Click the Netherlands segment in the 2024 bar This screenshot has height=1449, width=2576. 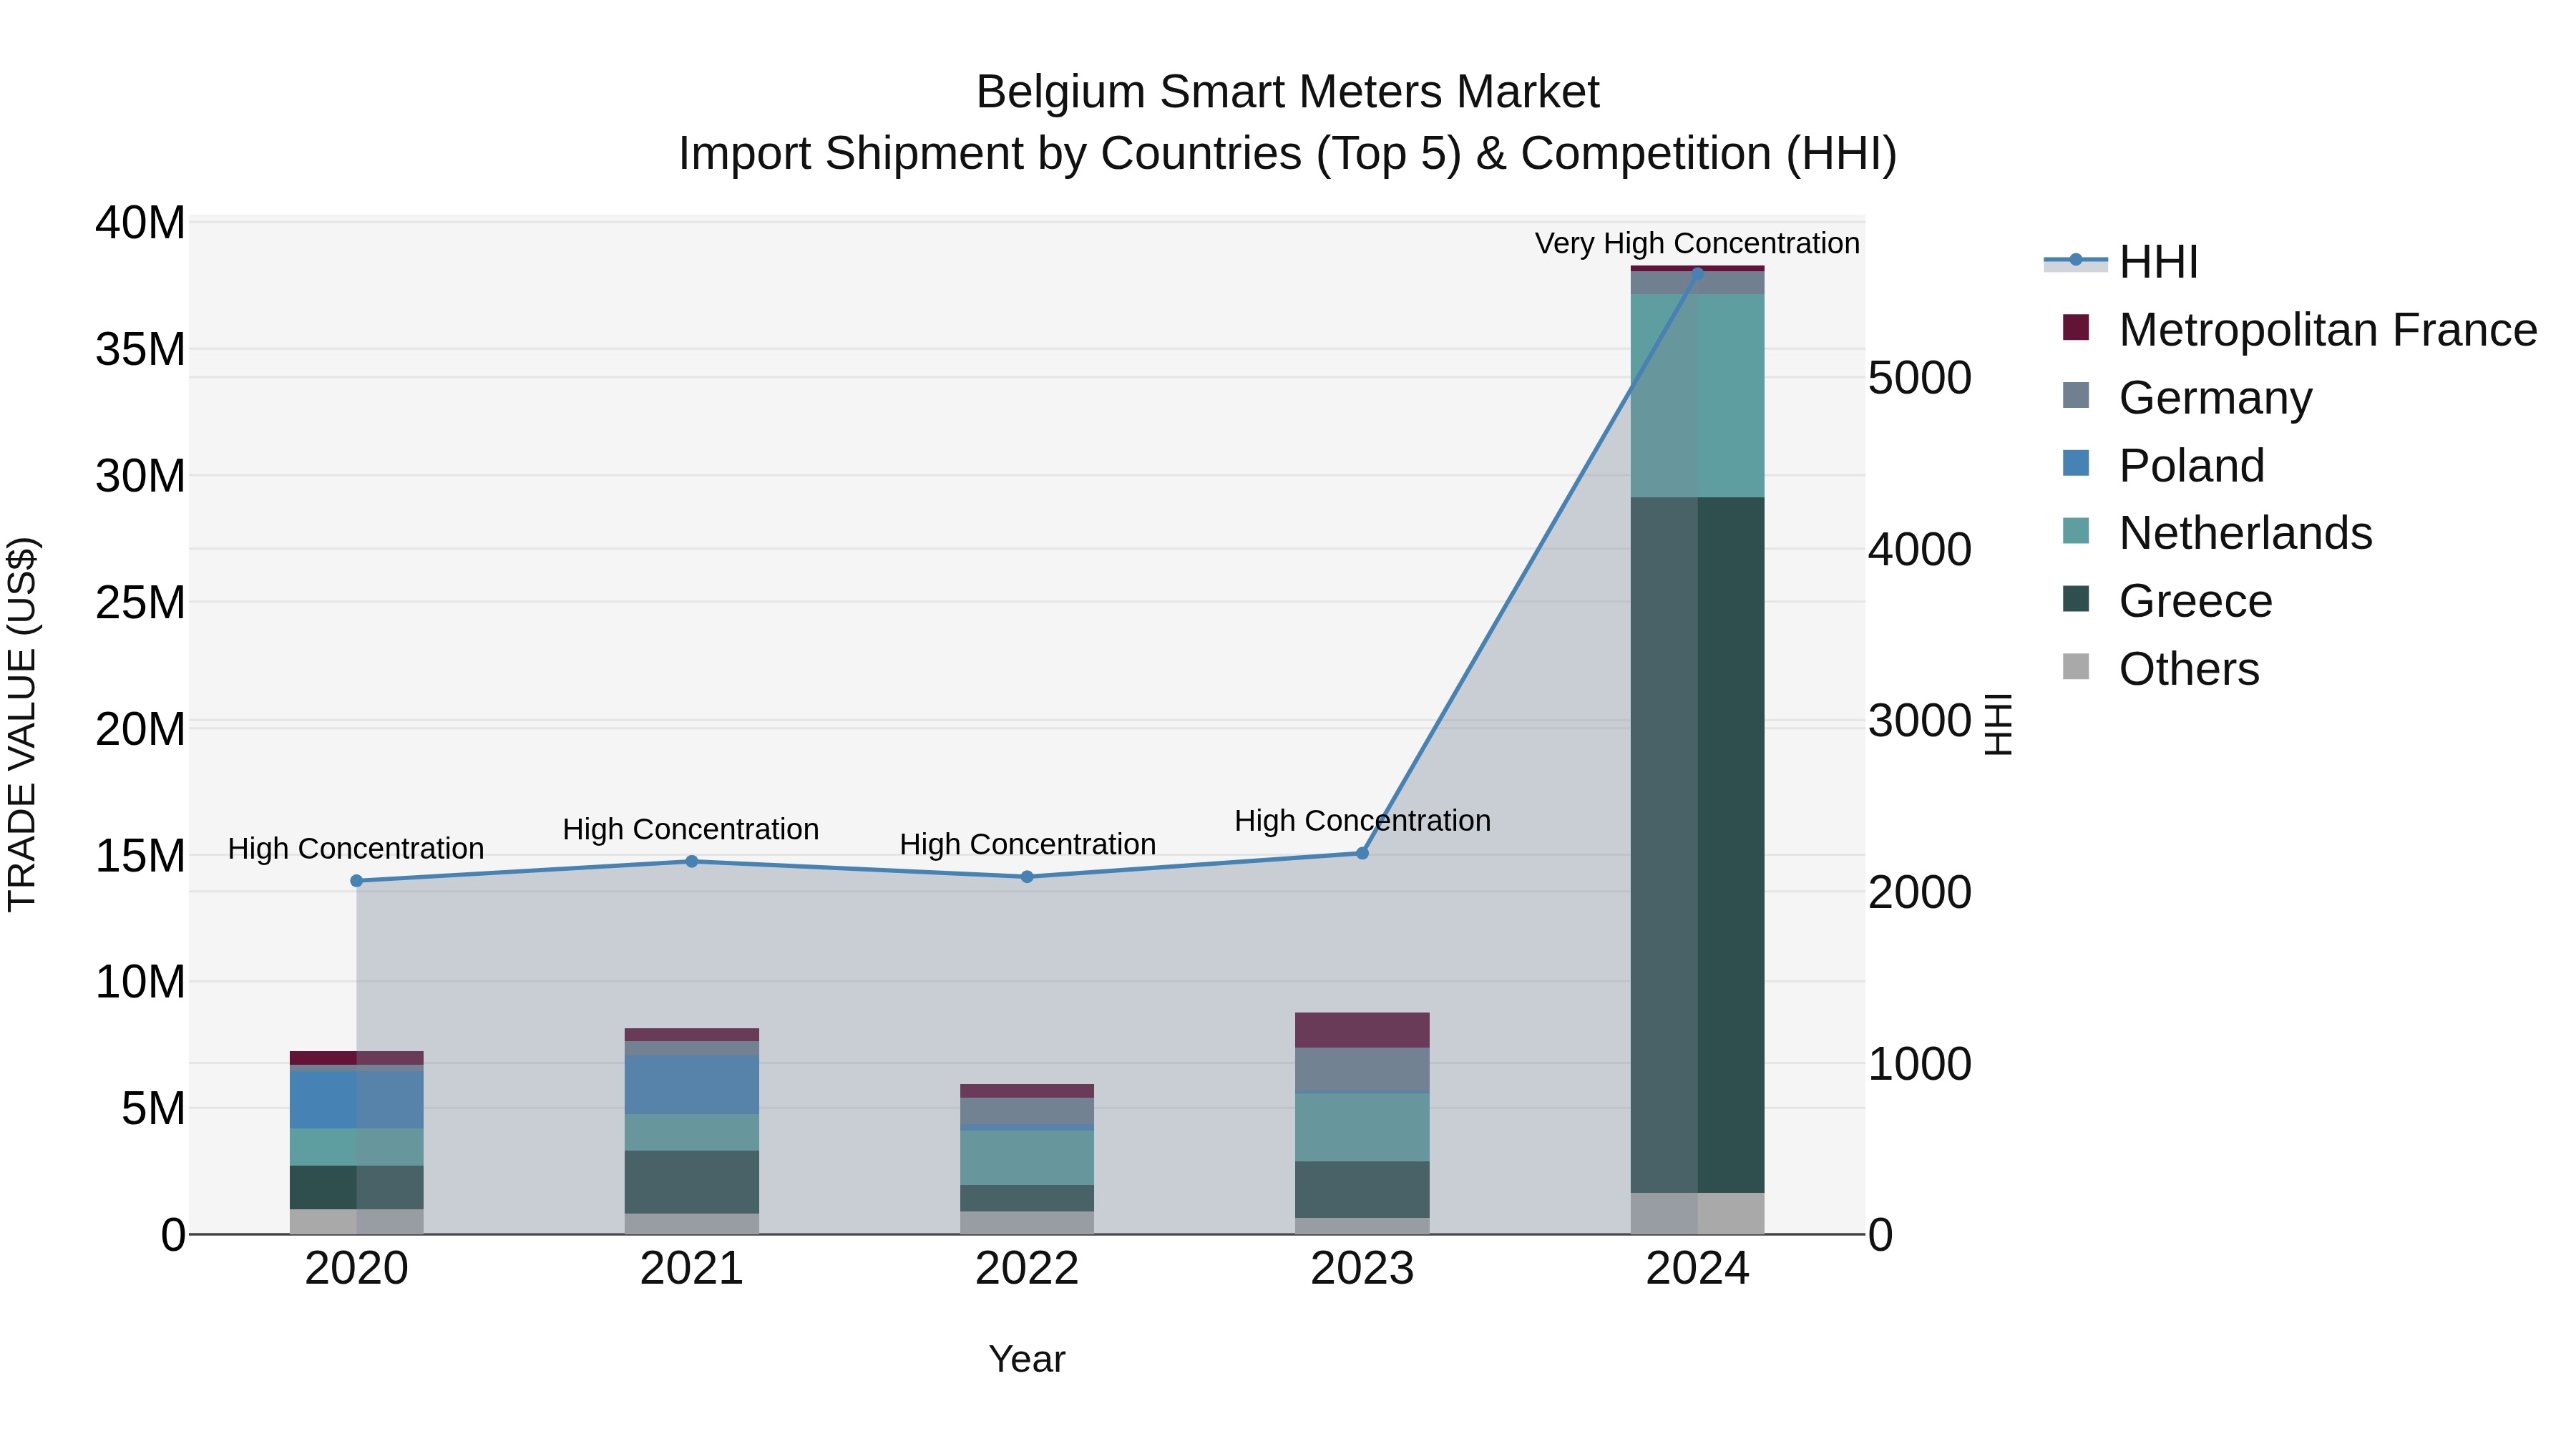click(x=1697, y=396)
